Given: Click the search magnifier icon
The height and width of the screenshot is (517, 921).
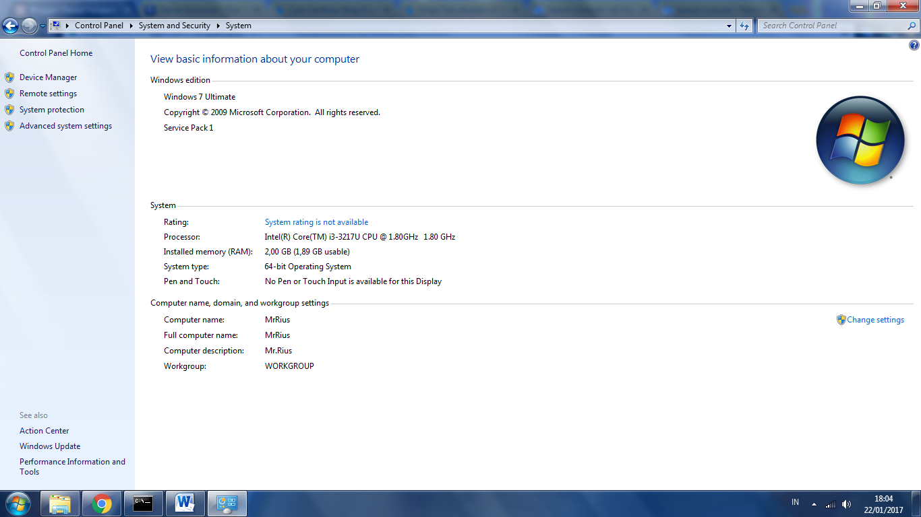Looking at the screenshot, I should tap(912, 26).
